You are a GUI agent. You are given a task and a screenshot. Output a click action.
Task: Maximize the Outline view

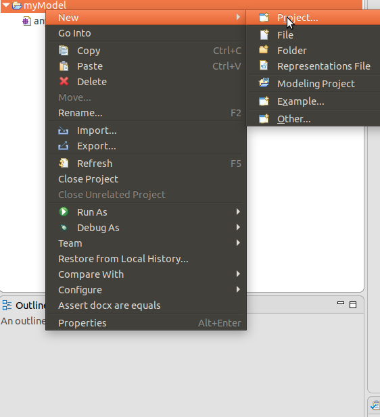pyautogui.click(x=353, y=305)
